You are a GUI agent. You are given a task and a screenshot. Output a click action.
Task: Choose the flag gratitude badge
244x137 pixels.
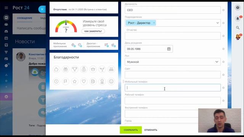click(x=66, y=81)
